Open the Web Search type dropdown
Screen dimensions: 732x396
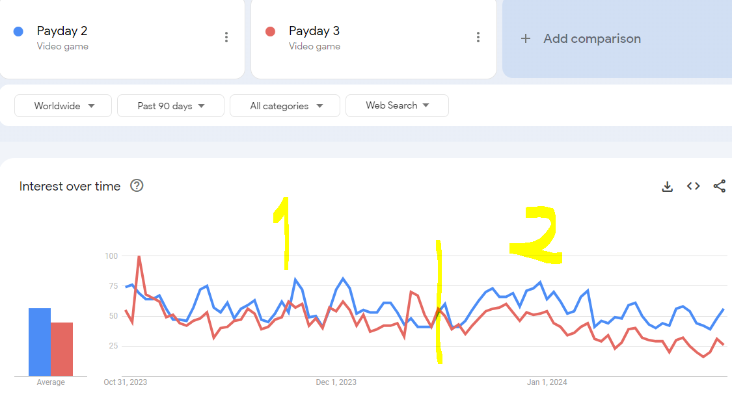398,105
